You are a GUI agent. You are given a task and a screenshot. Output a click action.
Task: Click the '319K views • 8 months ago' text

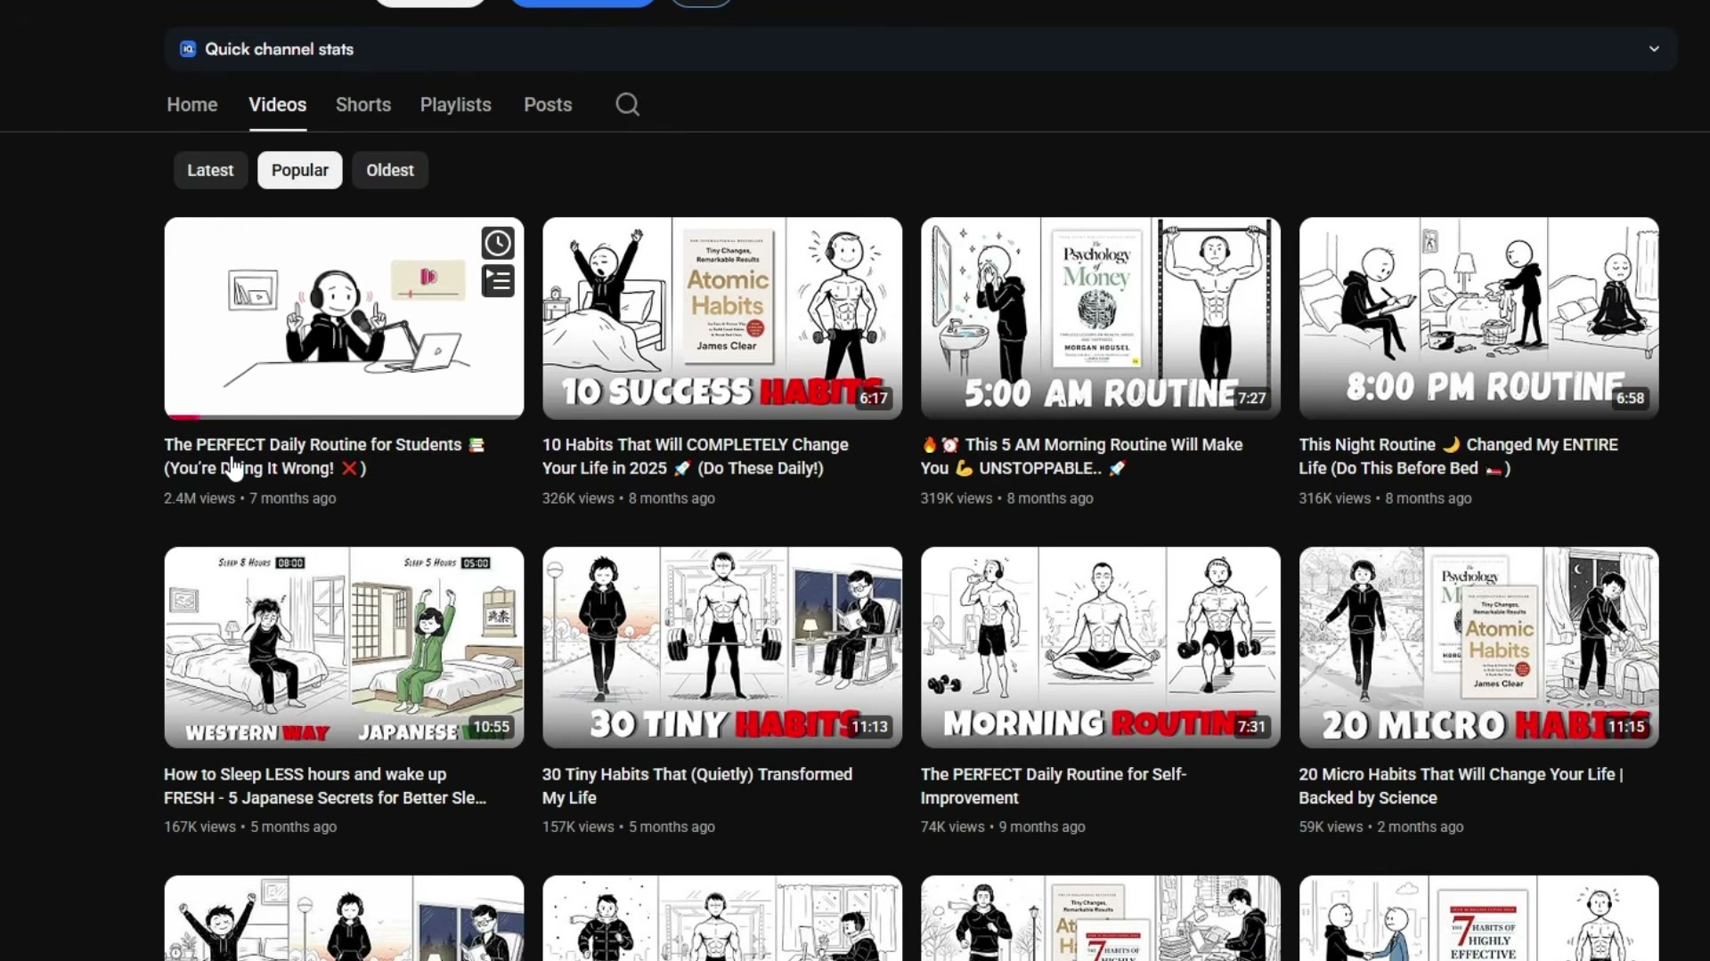point(1007,498)
